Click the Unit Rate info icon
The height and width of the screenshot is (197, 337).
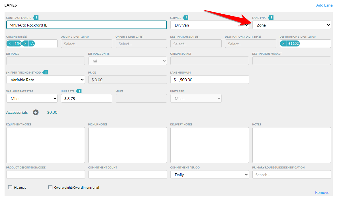click(x=79, y=91)
